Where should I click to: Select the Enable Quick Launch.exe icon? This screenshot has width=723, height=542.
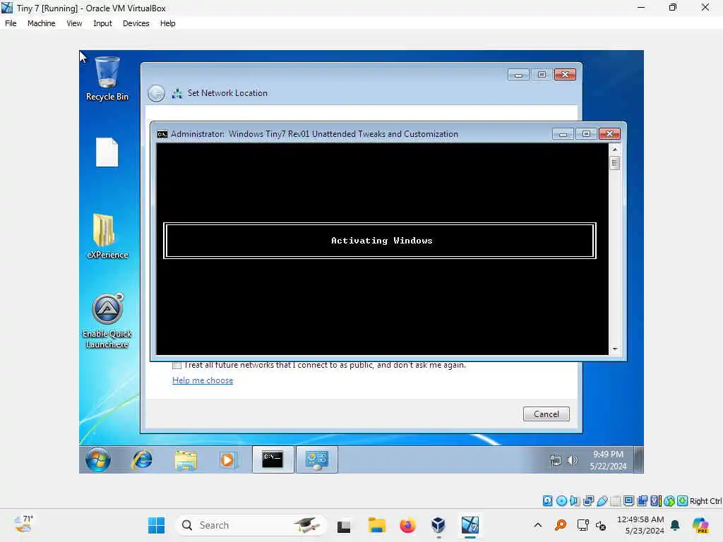pos(107,321)
